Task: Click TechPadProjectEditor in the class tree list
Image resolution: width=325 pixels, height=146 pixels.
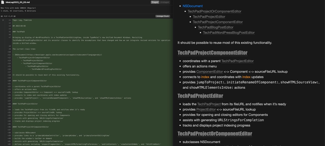Action: 209,17
